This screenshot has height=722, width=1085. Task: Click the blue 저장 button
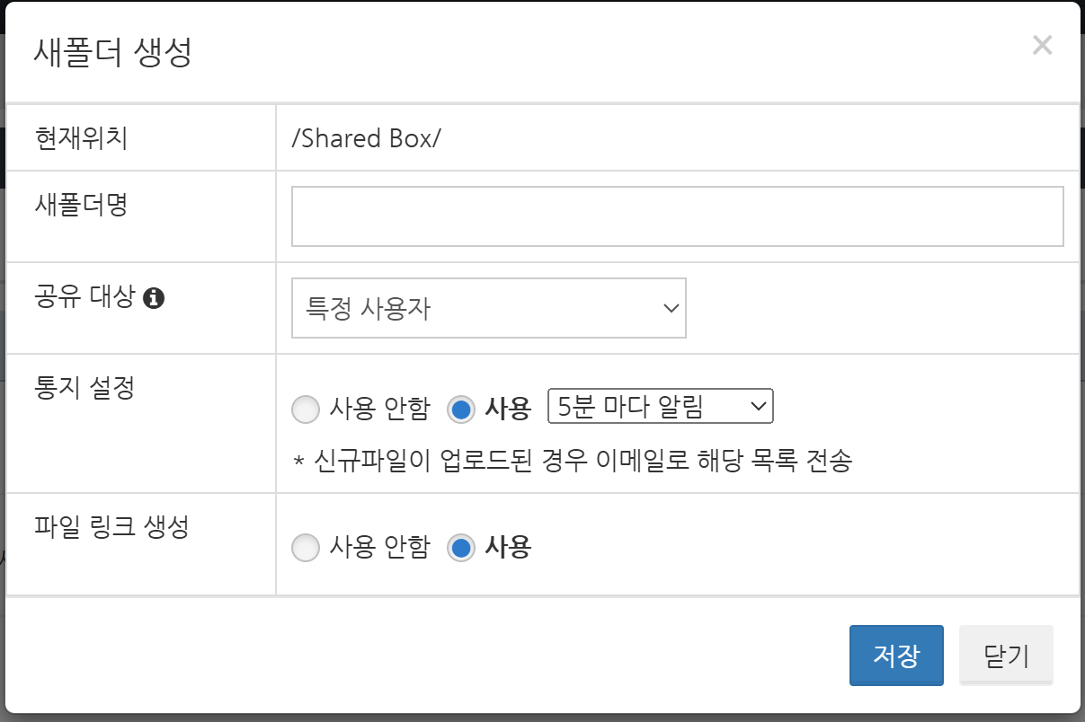tap(895, 656)
